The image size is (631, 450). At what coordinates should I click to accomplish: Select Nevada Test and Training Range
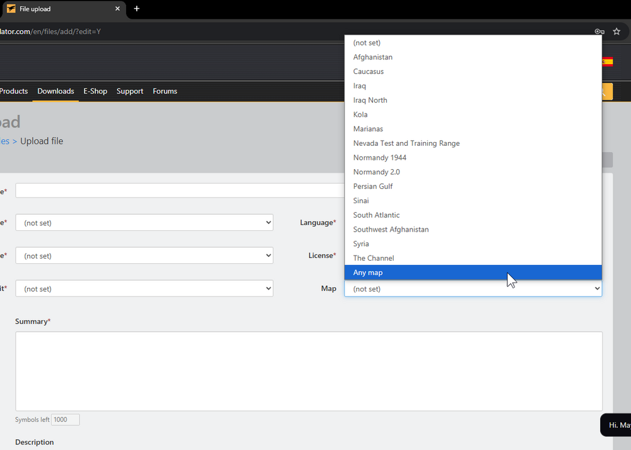(473, 143)
